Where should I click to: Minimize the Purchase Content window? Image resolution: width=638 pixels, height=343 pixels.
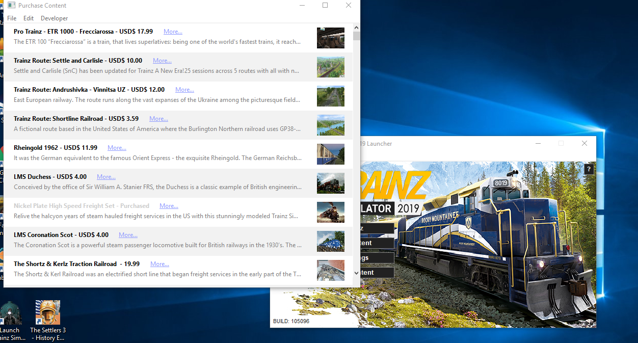302,6
